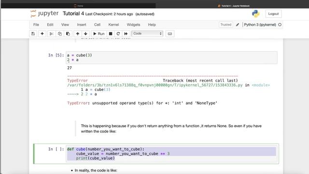Click the Trusted notebook indicator

click(x=225, y=25)
